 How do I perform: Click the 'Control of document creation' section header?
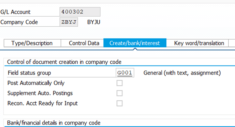point(64,62)
